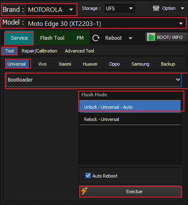The height and width of the screenshot is (205, 188).
Task: Open the Bootloader combo box
Action: click(x=94, y=80)
